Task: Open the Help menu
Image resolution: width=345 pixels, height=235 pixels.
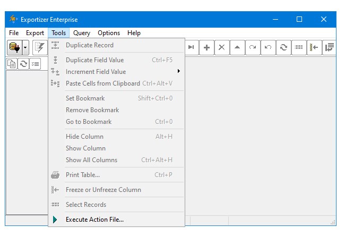Action: (x=134, y=33)
